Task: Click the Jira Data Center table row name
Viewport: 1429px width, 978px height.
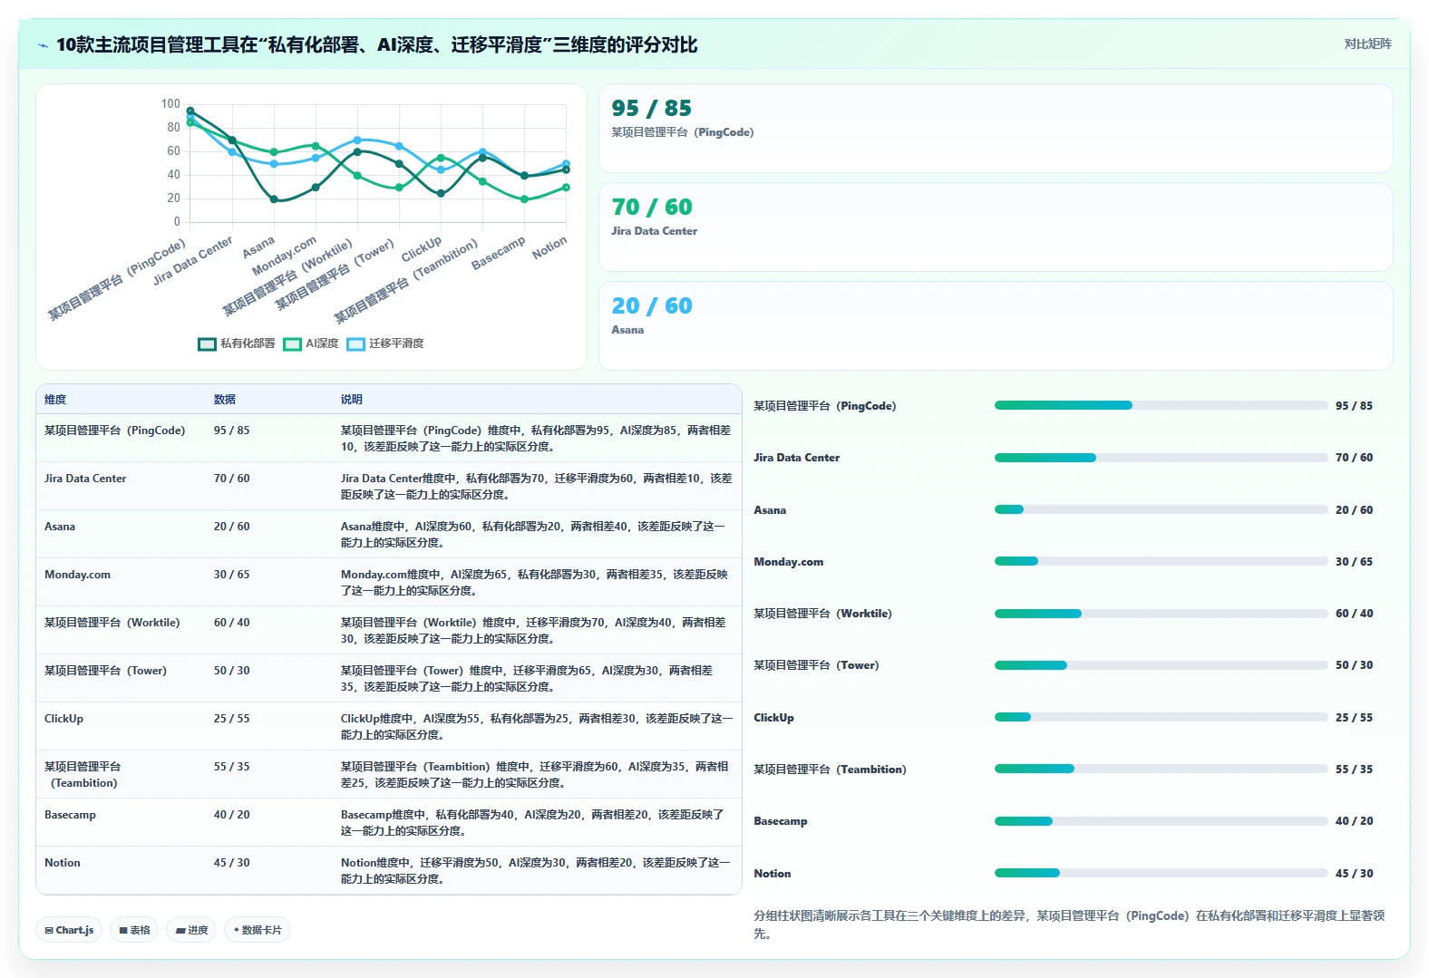Action: (x=85, y=479)
